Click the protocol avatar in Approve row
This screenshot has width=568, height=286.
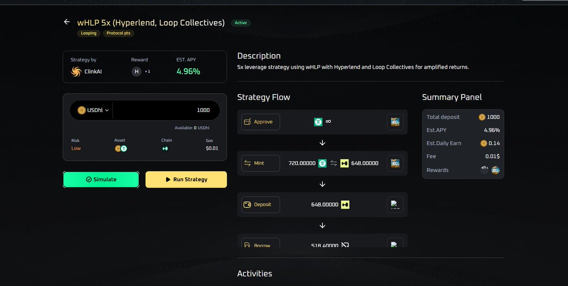tap(395, 122)
